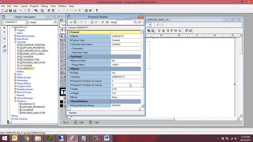Click the Compile Module toolbar icon
Image resolution: width=253 pixels, height=142 pixels.
point(42,11)
